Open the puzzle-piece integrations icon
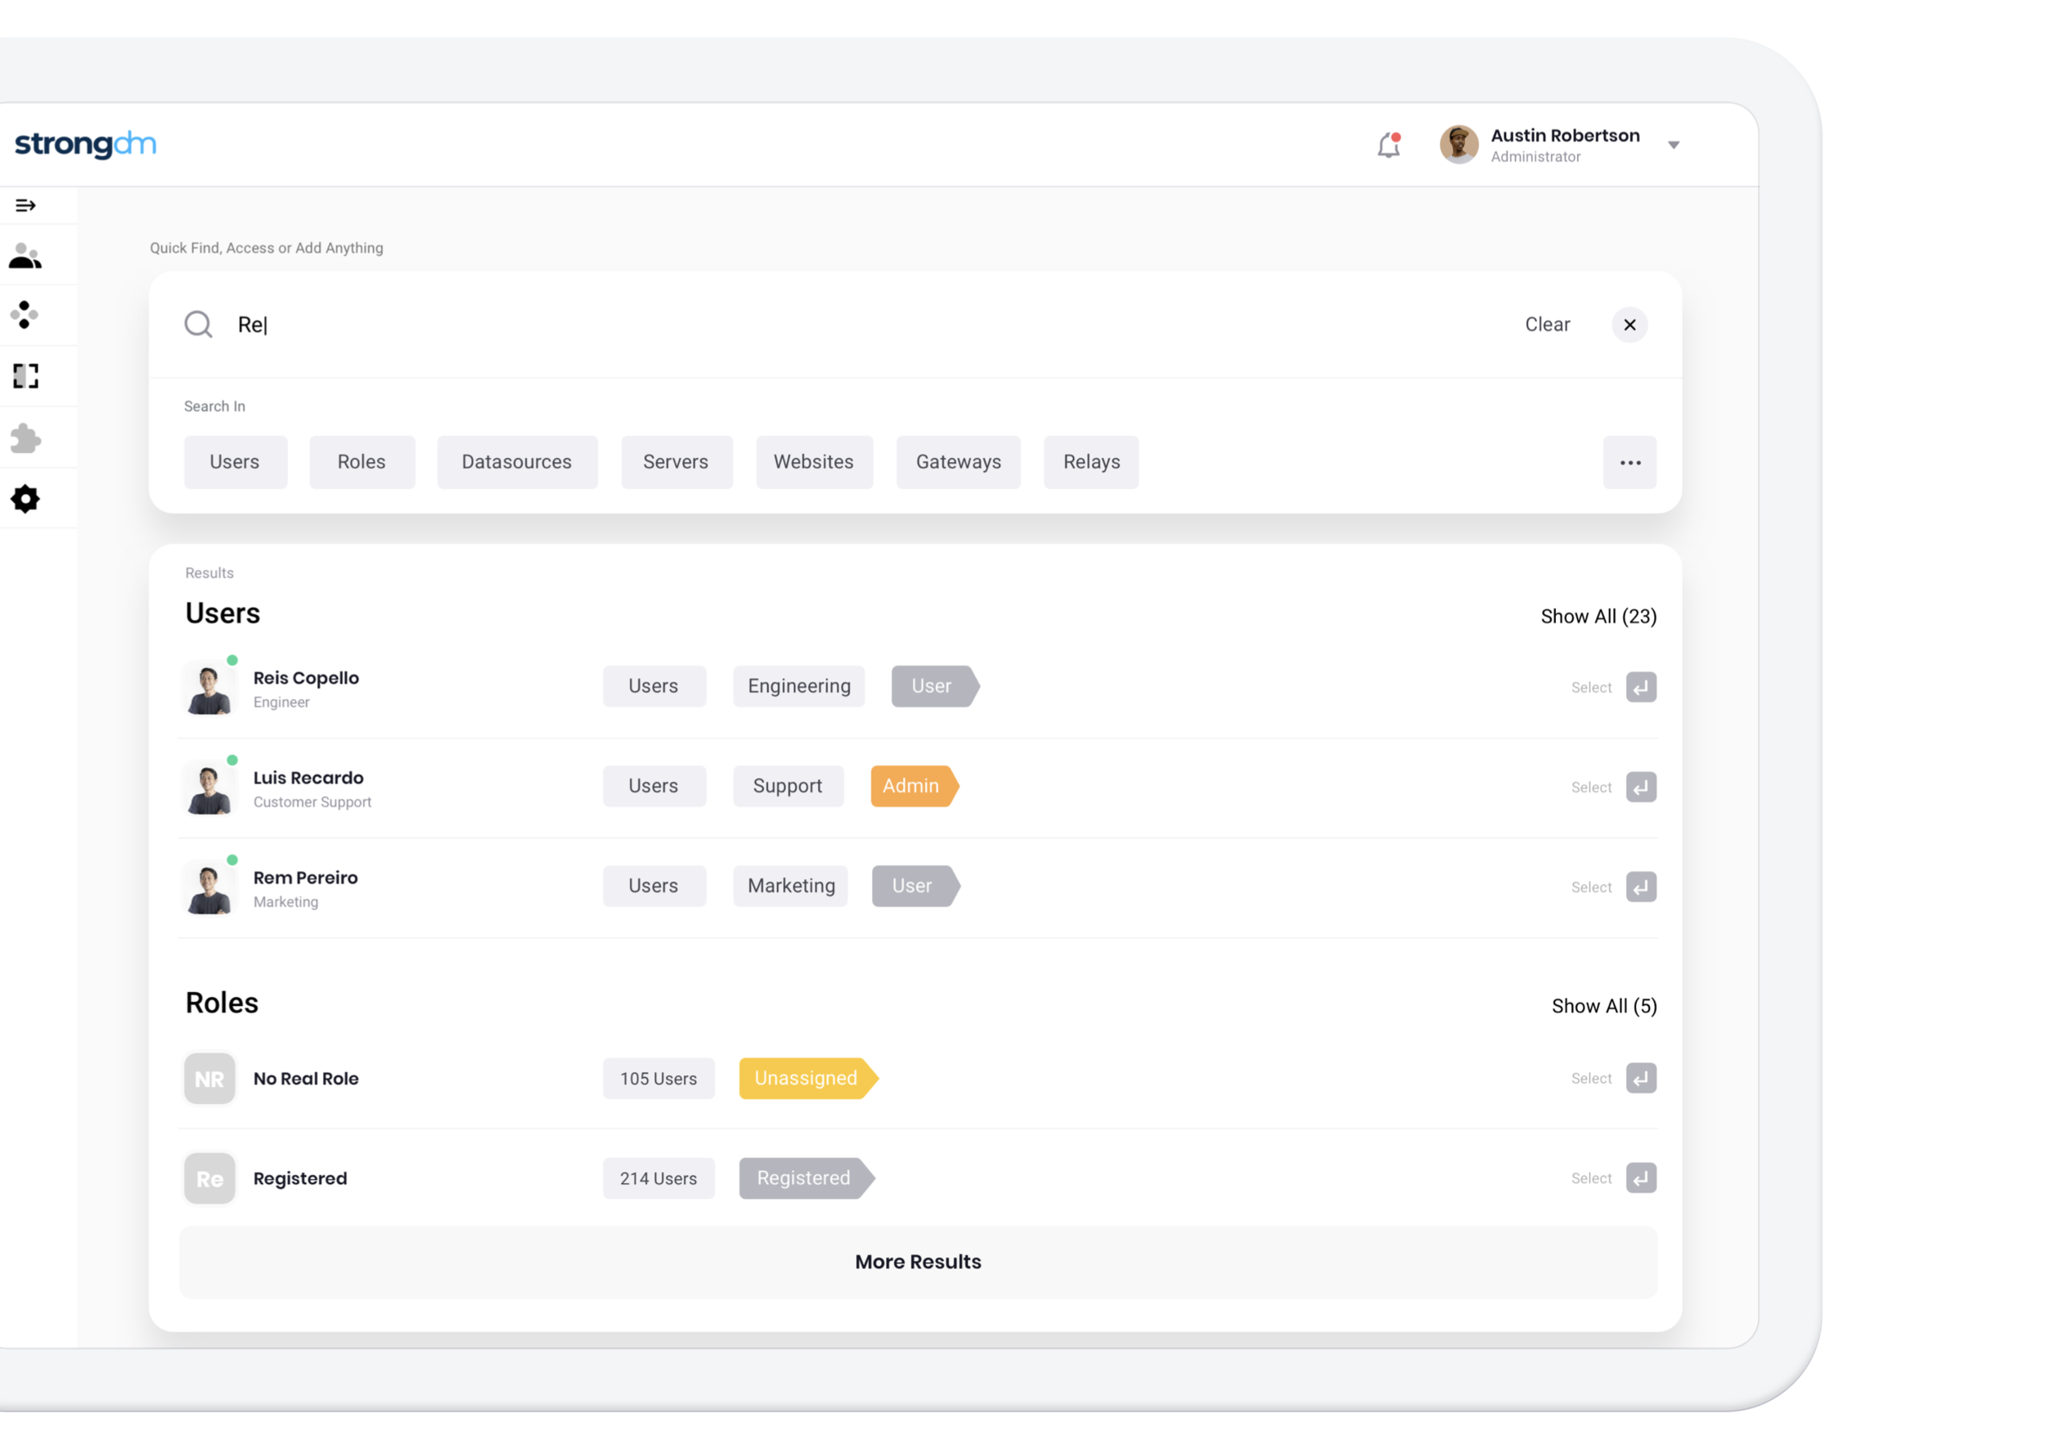This screenshot has width=2045, height=1454. point(25,438)
